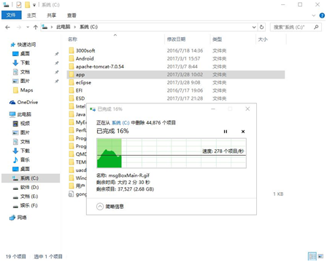
Task: Click the forward navigation arrow
Action: click(x=19, y=27)
